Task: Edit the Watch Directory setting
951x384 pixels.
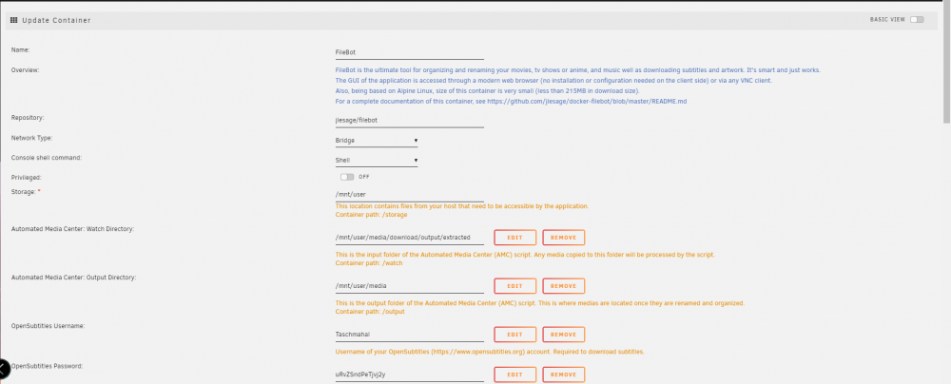Action: pos(514,238)
